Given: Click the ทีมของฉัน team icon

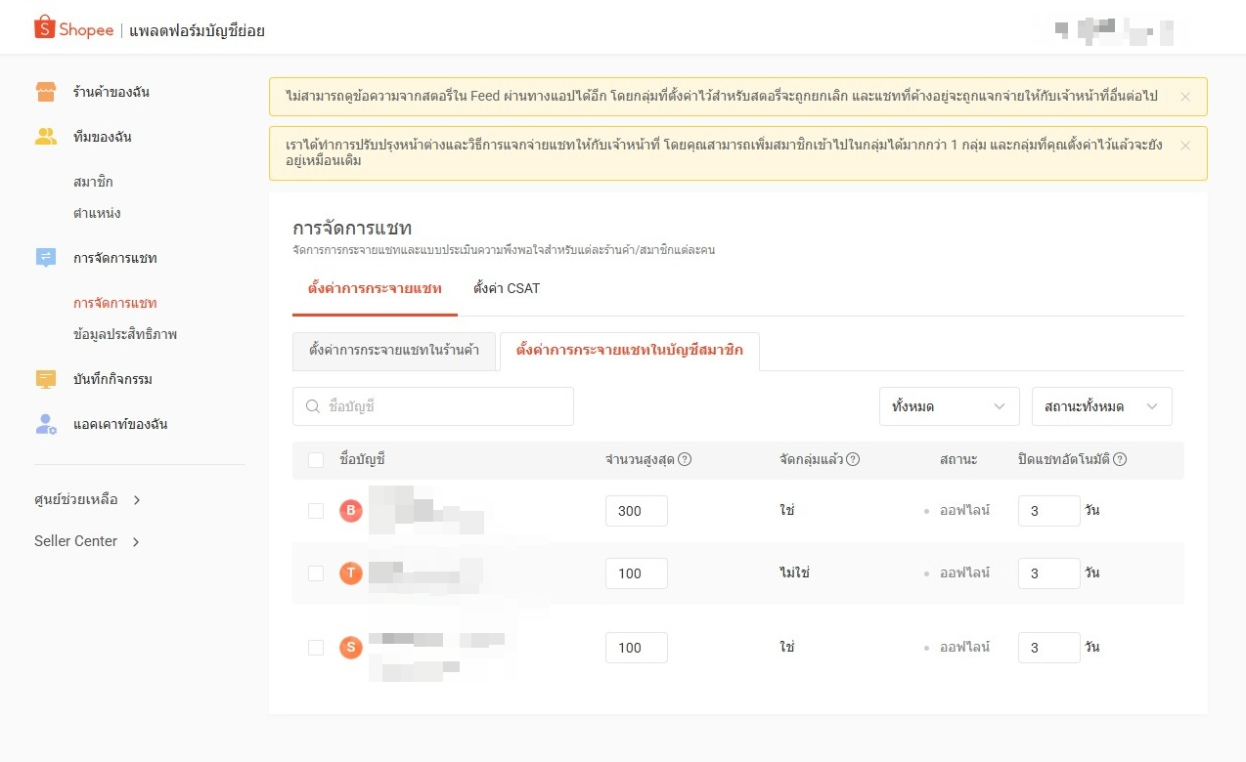Looking at the screenshot, I should pyautogui.click(x=46, y=137).
